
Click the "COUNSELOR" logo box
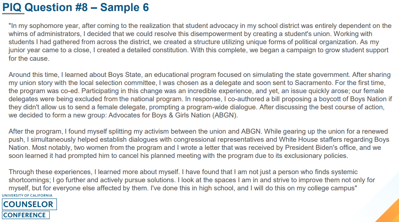tap(28, 204)
